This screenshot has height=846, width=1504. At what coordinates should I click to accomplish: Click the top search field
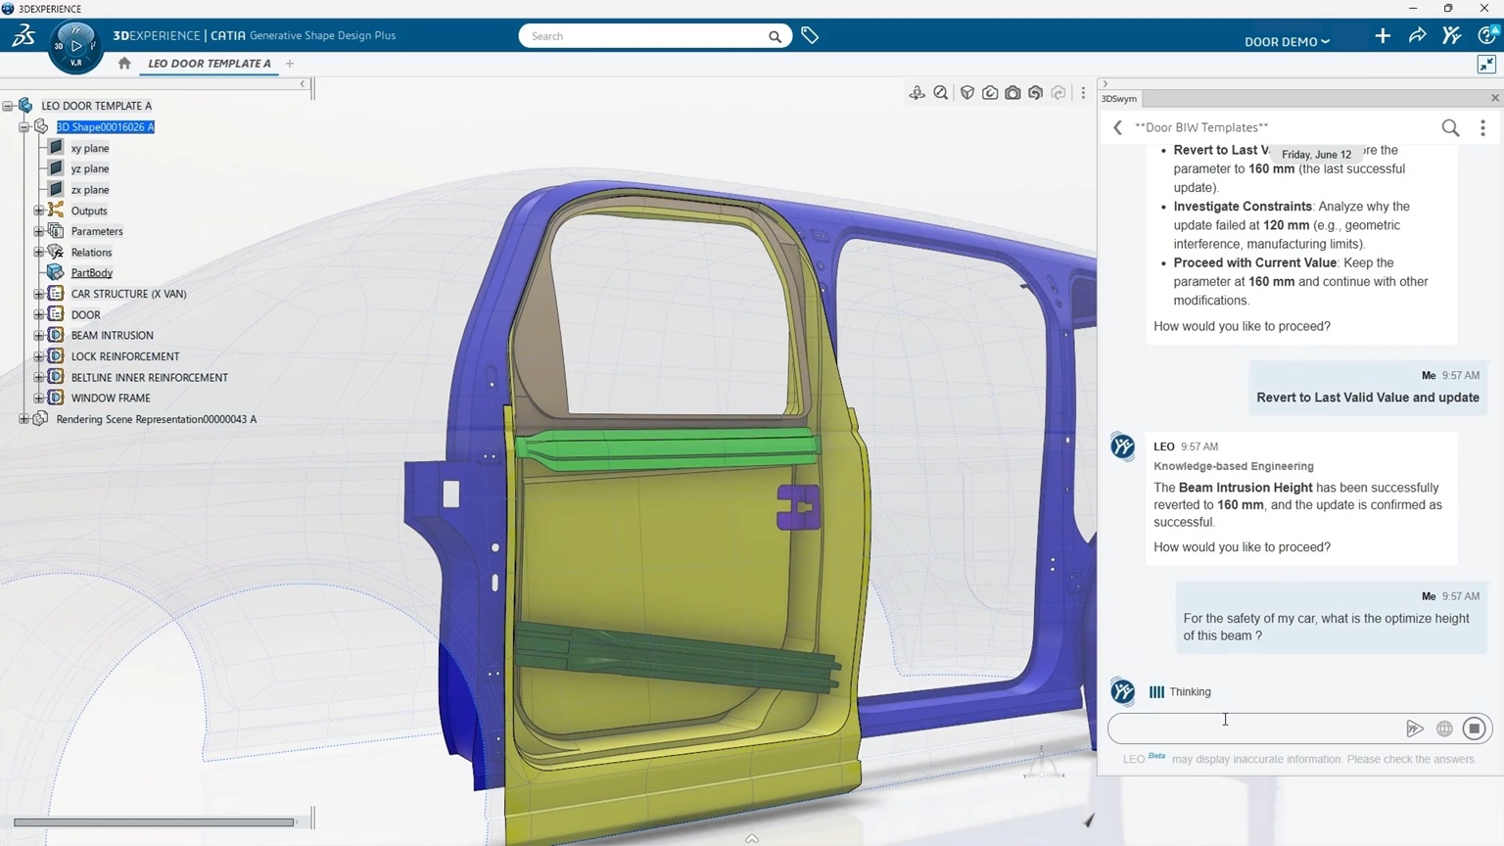[646, 36]
